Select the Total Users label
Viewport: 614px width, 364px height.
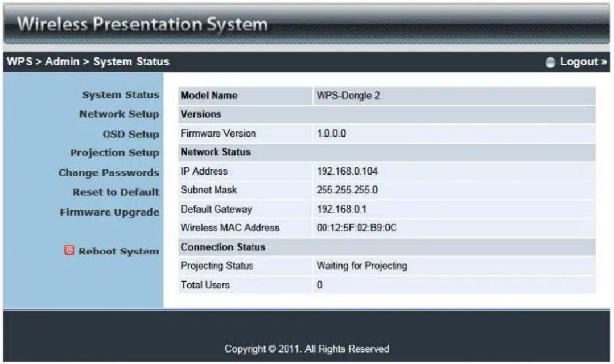[x=205, y=285]
